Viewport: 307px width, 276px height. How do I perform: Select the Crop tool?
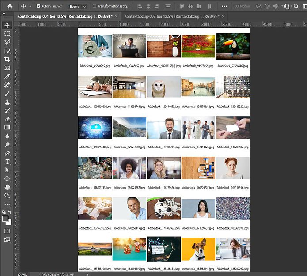pyautogui.click(x=7, y=59)
